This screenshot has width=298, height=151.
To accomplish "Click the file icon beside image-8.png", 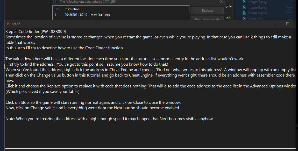I will [x=244, y=8].
